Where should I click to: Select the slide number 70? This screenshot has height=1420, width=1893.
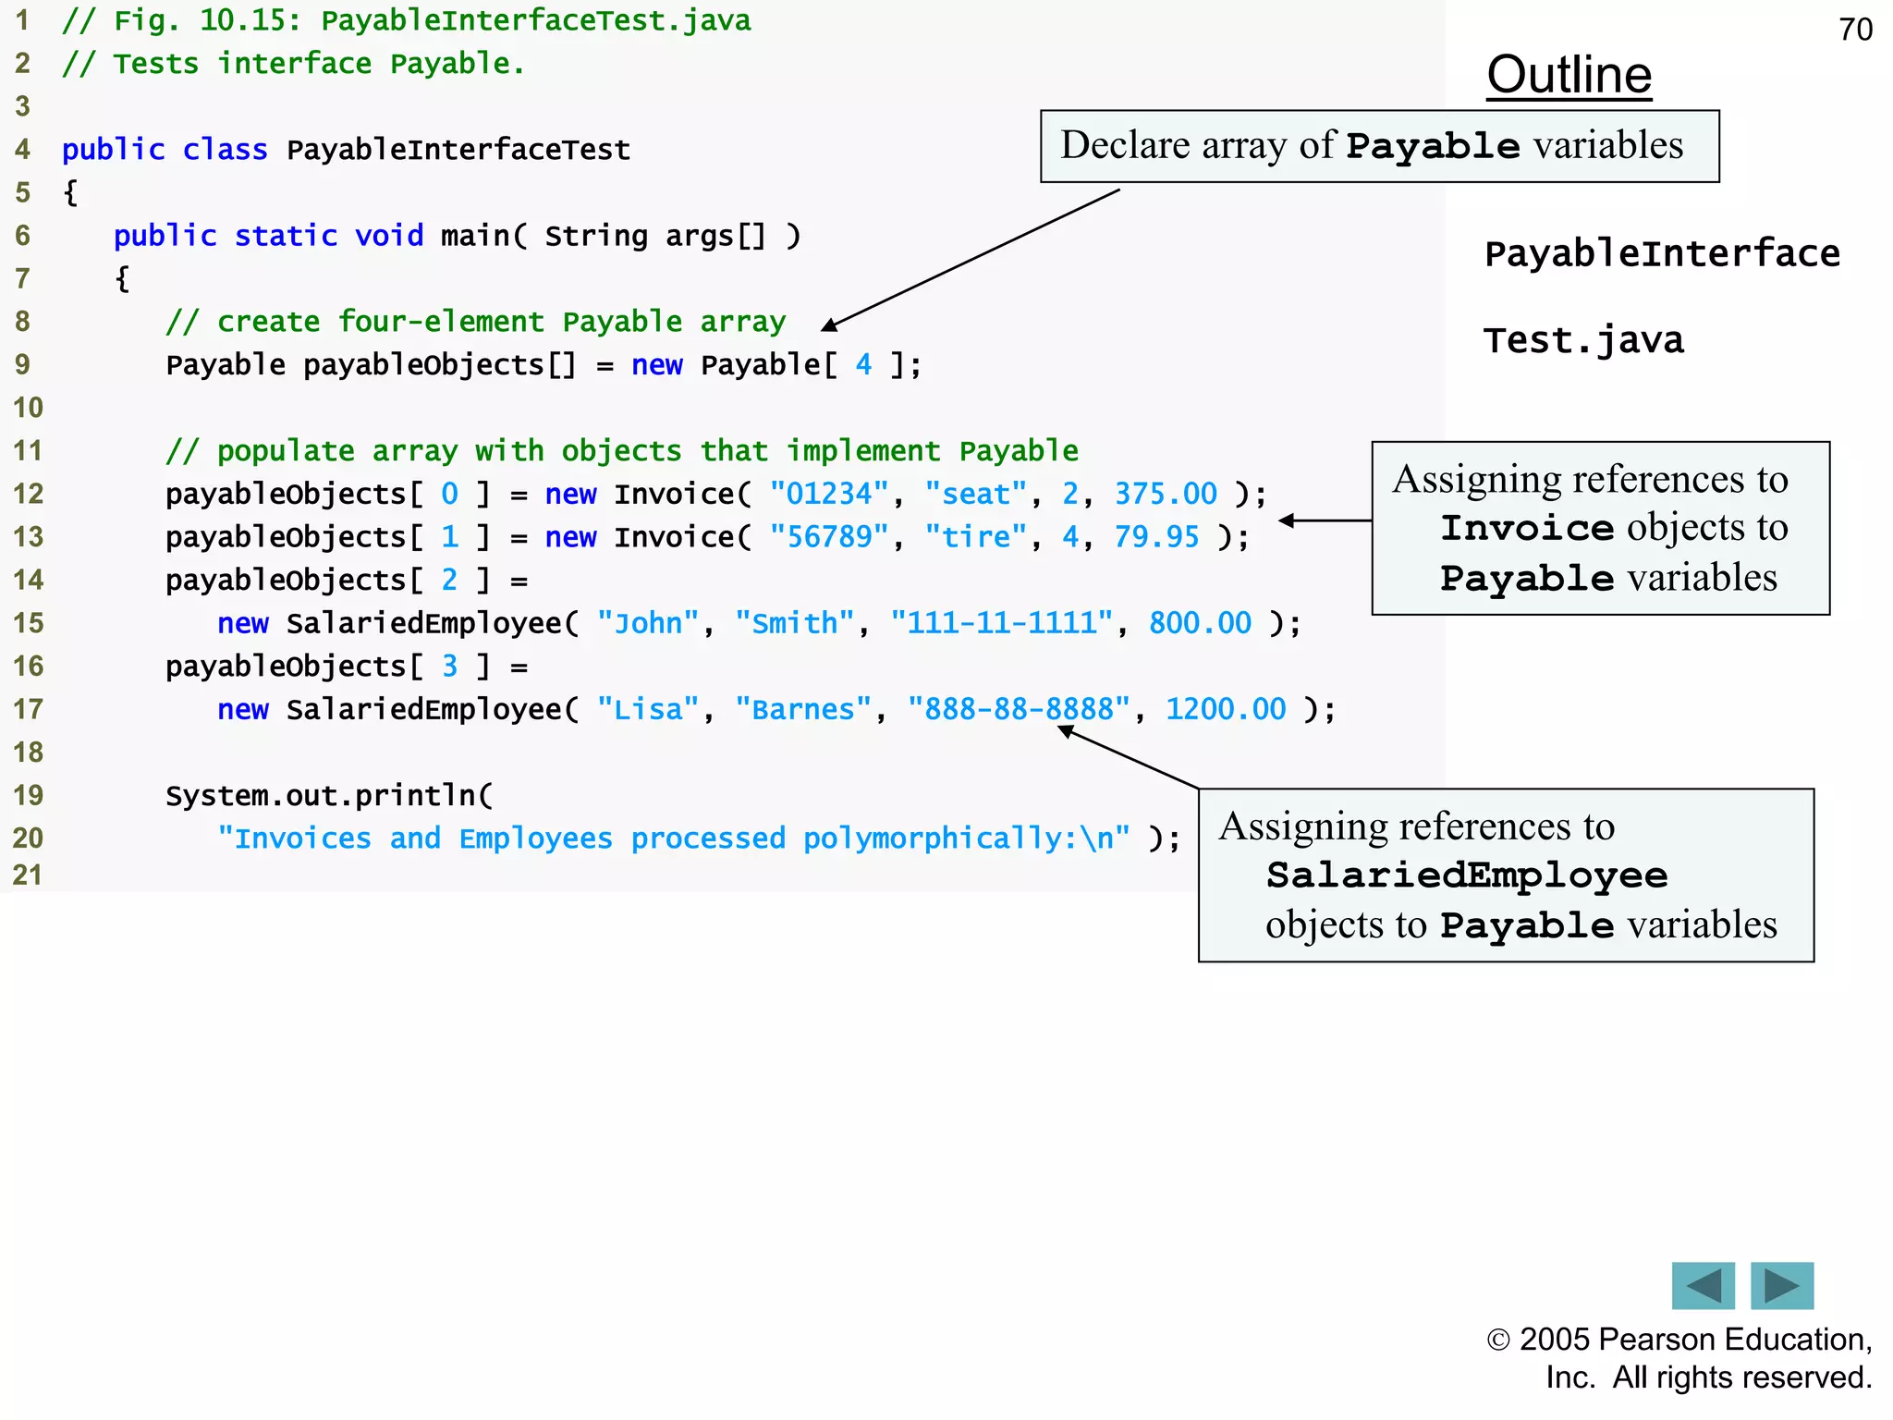pyautogui.click(x=1855, y=30)
